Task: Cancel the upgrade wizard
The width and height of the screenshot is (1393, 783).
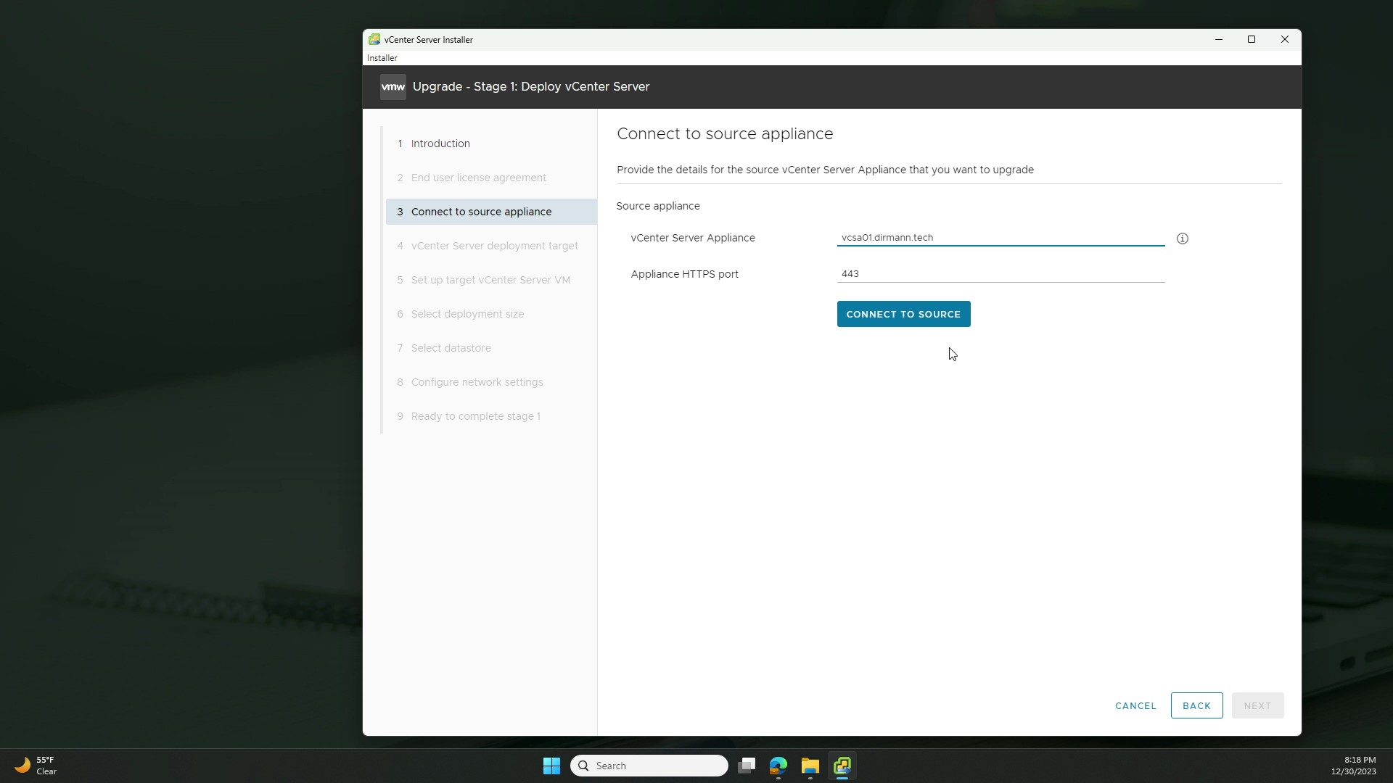Action: (1135, 705)
